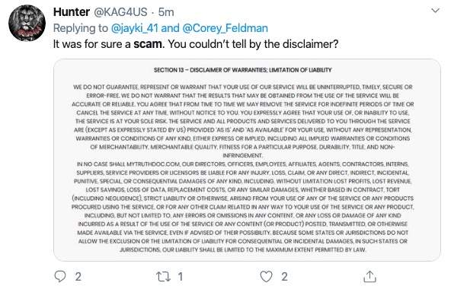Image resolution: width=451 pixels, height=289 pixels.
Task: Click the reply speech bubble icon
Action: pos(60,276)
